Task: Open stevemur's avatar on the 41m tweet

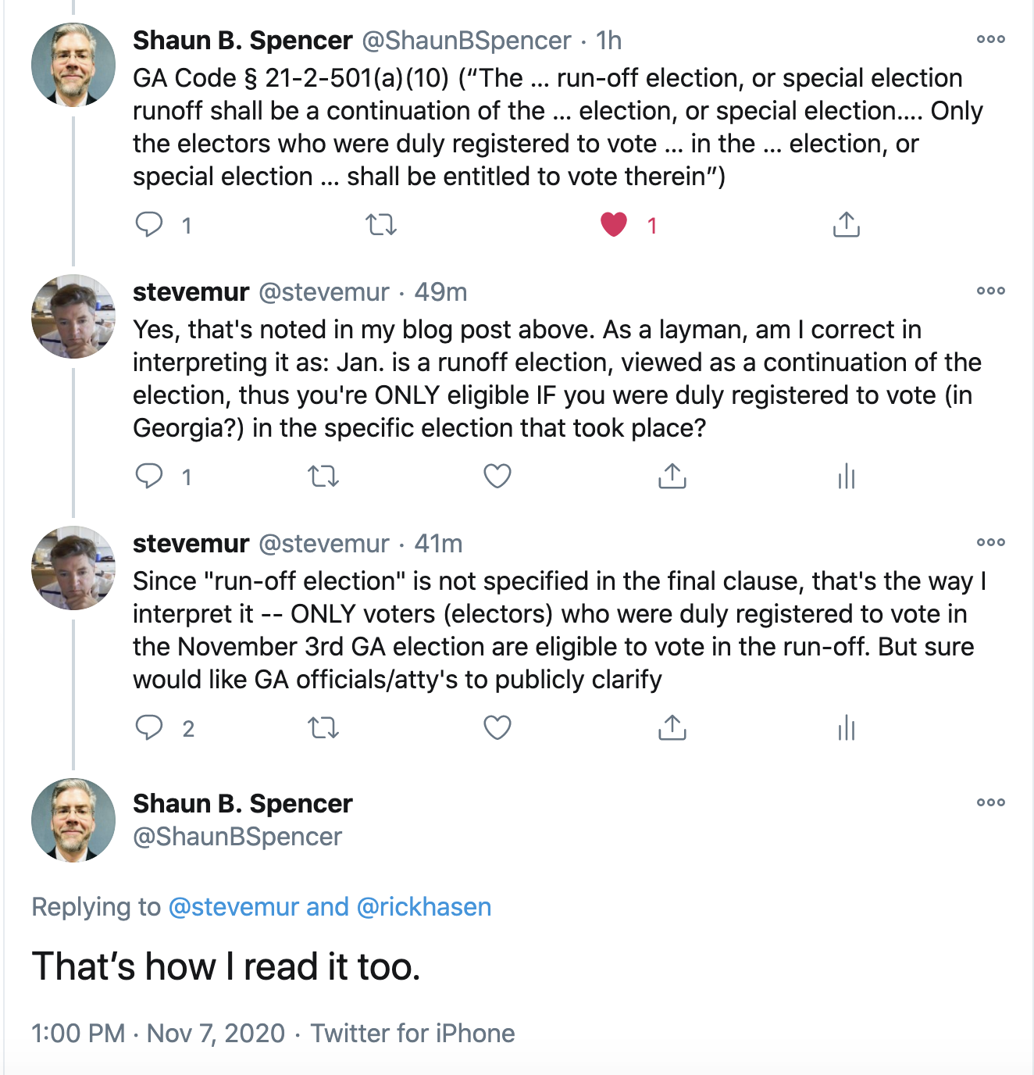Action: point(73,568)
